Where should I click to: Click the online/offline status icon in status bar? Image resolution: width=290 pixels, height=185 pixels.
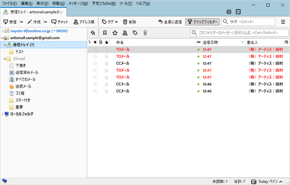(x=5, y=181)
